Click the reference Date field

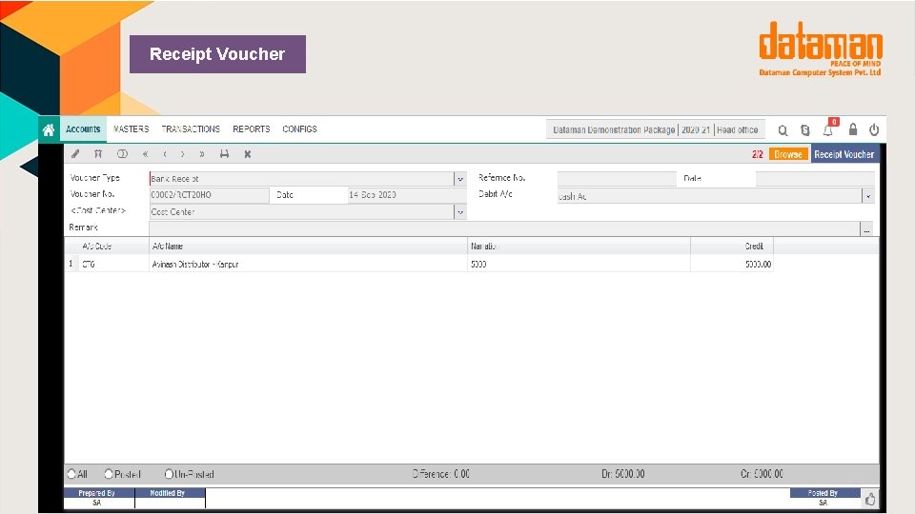tap(815, 178)
